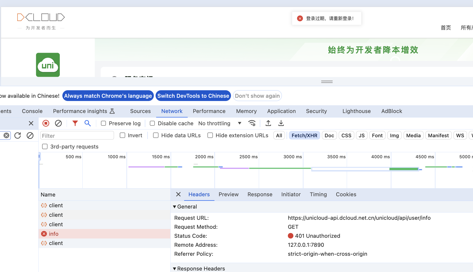Screen dimensions: 473x272
Task: Check the Disable cache option
Action: [x=152, y=123]
